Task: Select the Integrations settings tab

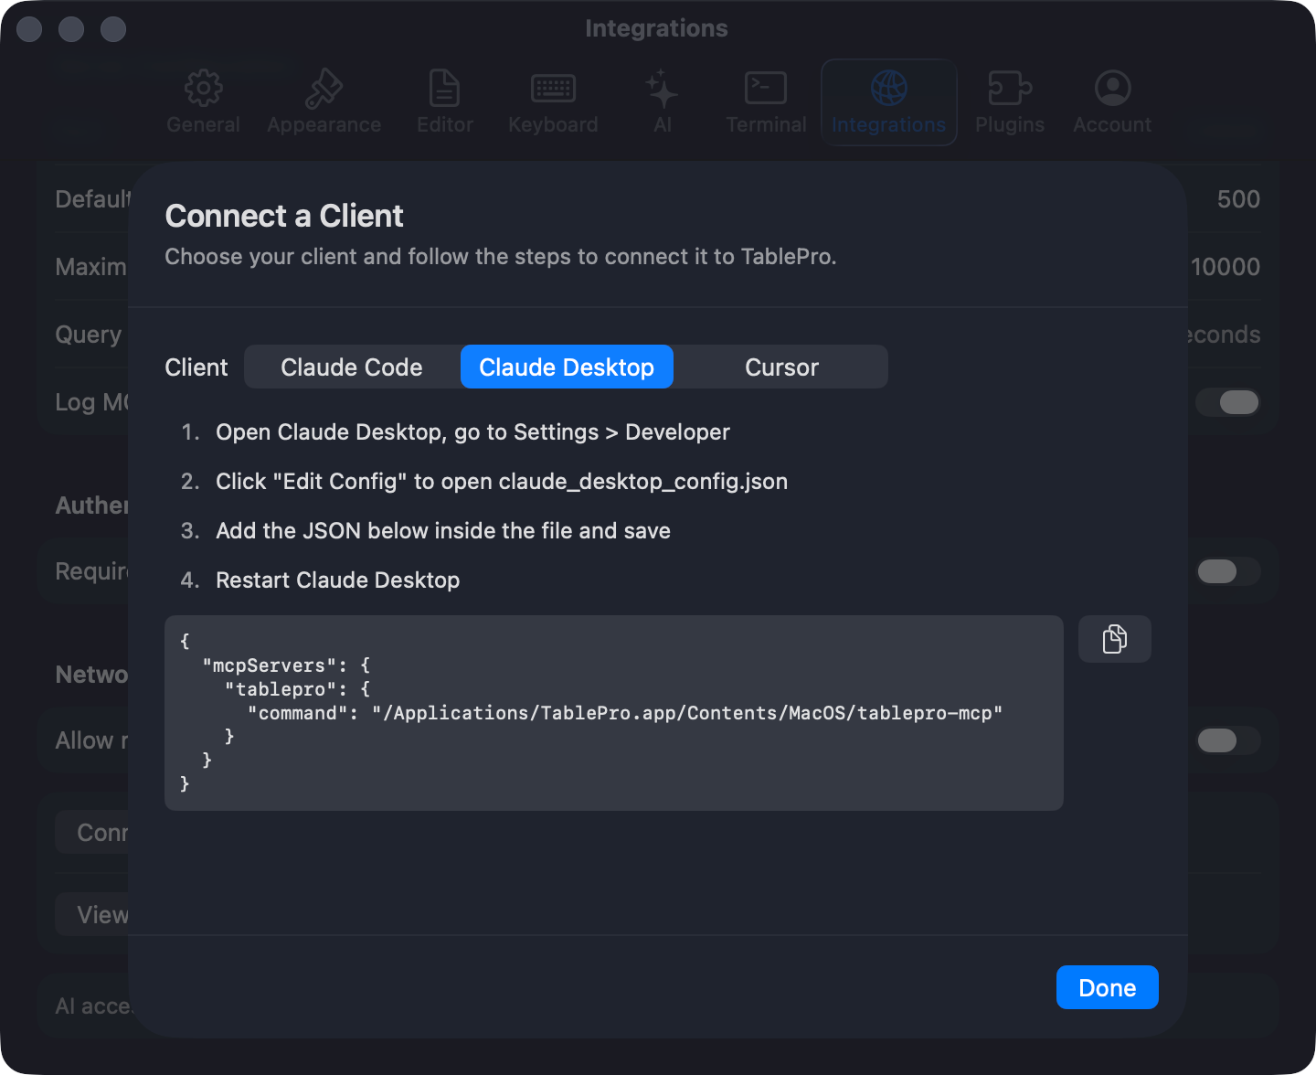Action: [888, 102]
